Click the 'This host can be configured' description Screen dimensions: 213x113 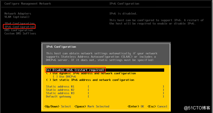coord(157,22)
